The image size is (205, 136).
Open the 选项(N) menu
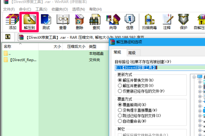(79, 9)
